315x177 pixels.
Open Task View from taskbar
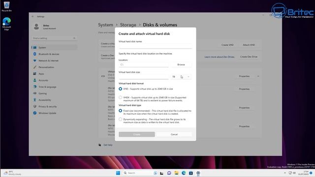pyautogui.click(x=161, y=173)
